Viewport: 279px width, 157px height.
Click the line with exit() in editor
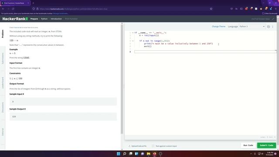click(x=148, y=47)
